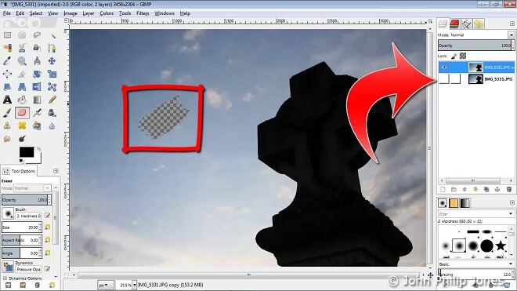This screenshot has height=291, width=517.
Task: Select the Healing tool
Action: [x=22, y=125]
